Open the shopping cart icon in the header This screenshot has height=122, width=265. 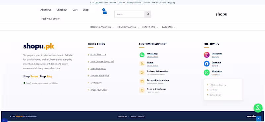[x=105, y=12]
